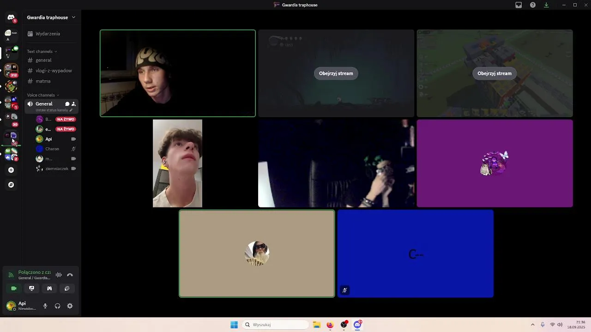The image size is (591, 332).
Task: Open Api user profile panel
Action: [21, 306]
